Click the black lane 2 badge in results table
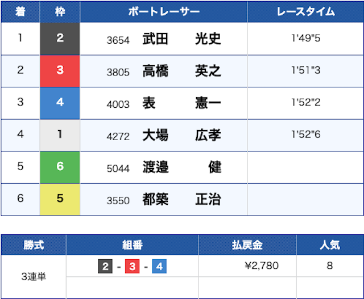Viewport: 364px width, 299px height. click(60, 39)
